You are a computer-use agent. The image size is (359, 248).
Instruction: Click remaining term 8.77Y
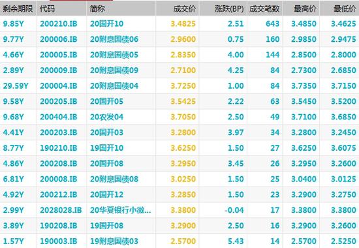[x=13, y=148]
